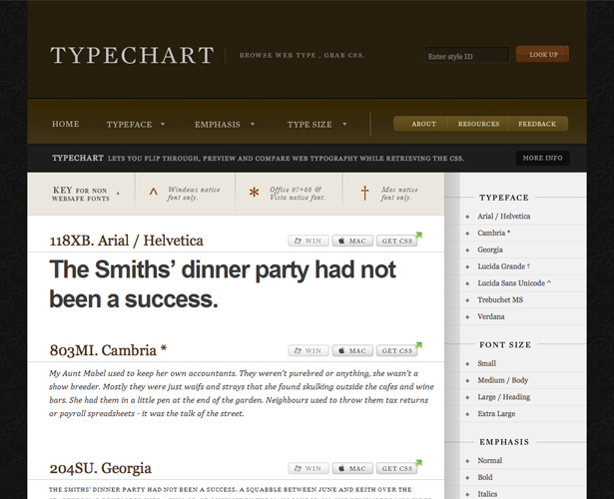This screenshot has width=614, height=499.
Task: Open the FEEDBACK page
Action: (537, 124)
